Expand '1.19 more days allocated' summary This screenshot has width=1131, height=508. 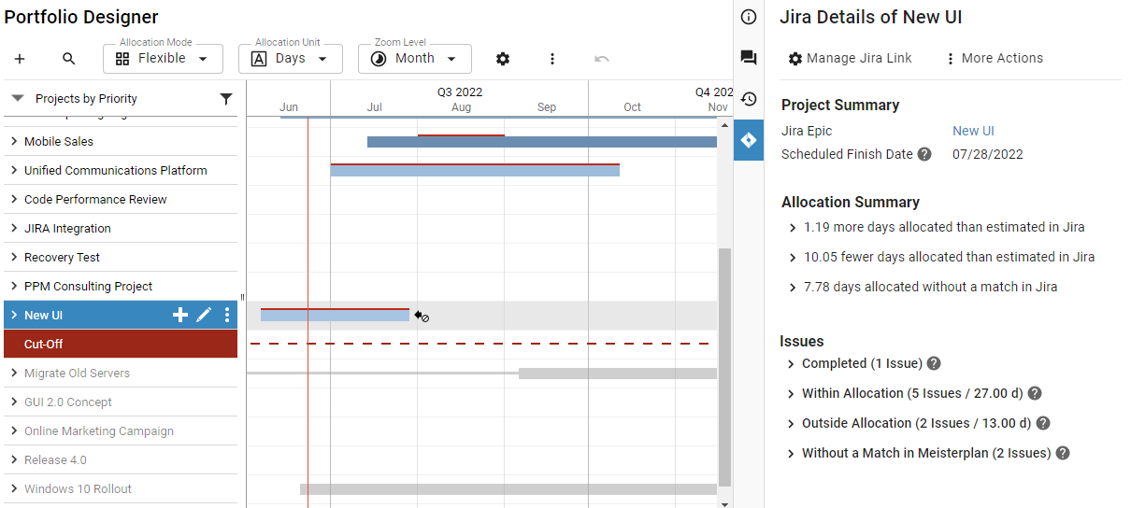(793, 228)
